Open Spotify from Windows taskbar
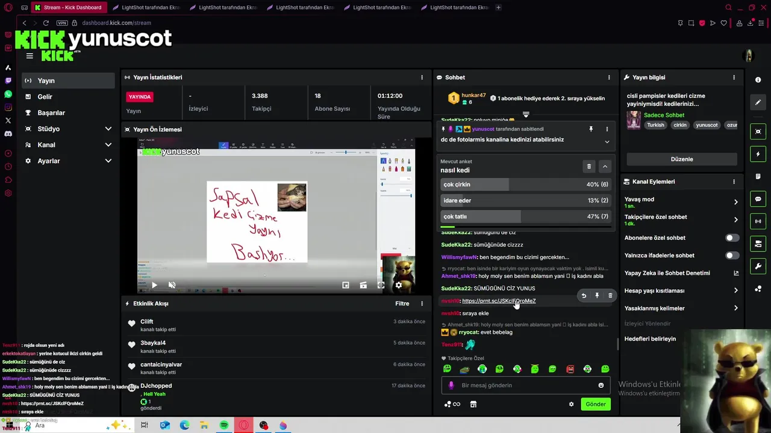Image resolution: width=771 pixels, height=433 pixels. pyautogui.click(x=224, y=425)
